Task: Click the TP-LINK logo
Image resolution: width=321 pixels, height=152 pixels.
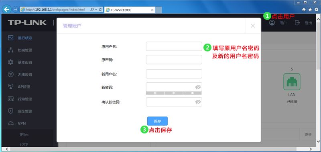Action: (27, 23)
